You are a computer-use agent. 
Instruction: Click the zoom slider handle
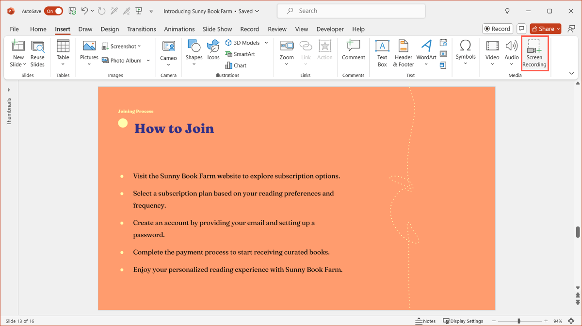[x=519, y=321]
